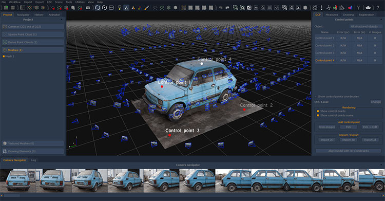Expand Drawing Elements (0) section

33,151
